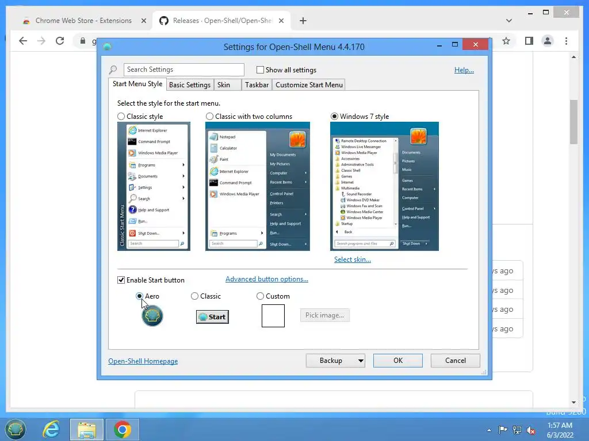Open the Open-Shell Homepage link
The image size is (589, 441).
(x=143, y=361)
